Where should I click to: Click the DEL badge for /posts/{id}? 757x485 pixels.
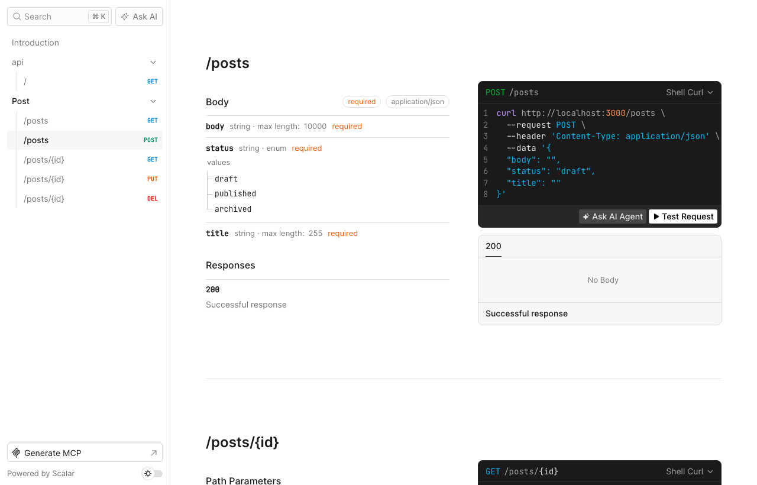pyautogui.click(x=153, y=198)
